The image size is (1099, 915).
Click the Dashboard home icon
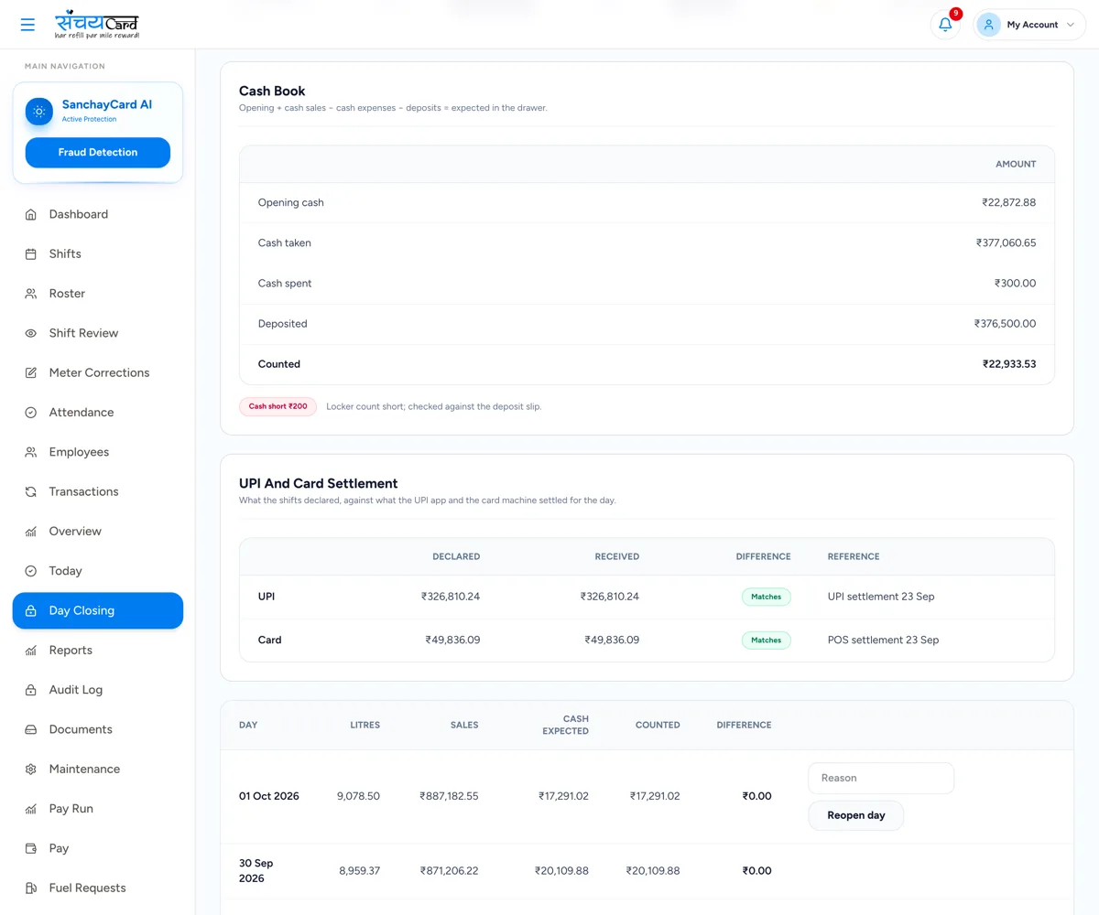click(x=31, y=214)
